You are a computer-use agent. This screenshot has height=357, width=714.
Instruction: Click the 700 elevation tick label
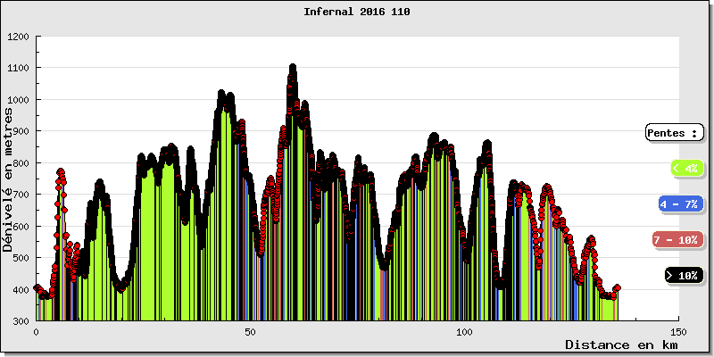[x=21, y=195]
